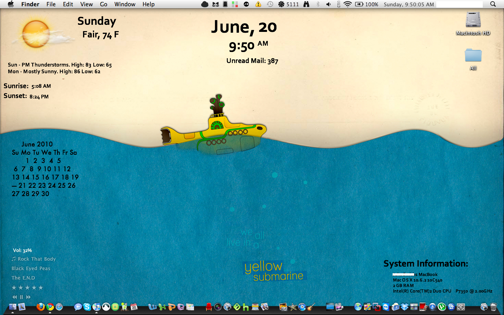Click the Fair, 74 F weather text
The image size is (504, 315).
point(101,35)
